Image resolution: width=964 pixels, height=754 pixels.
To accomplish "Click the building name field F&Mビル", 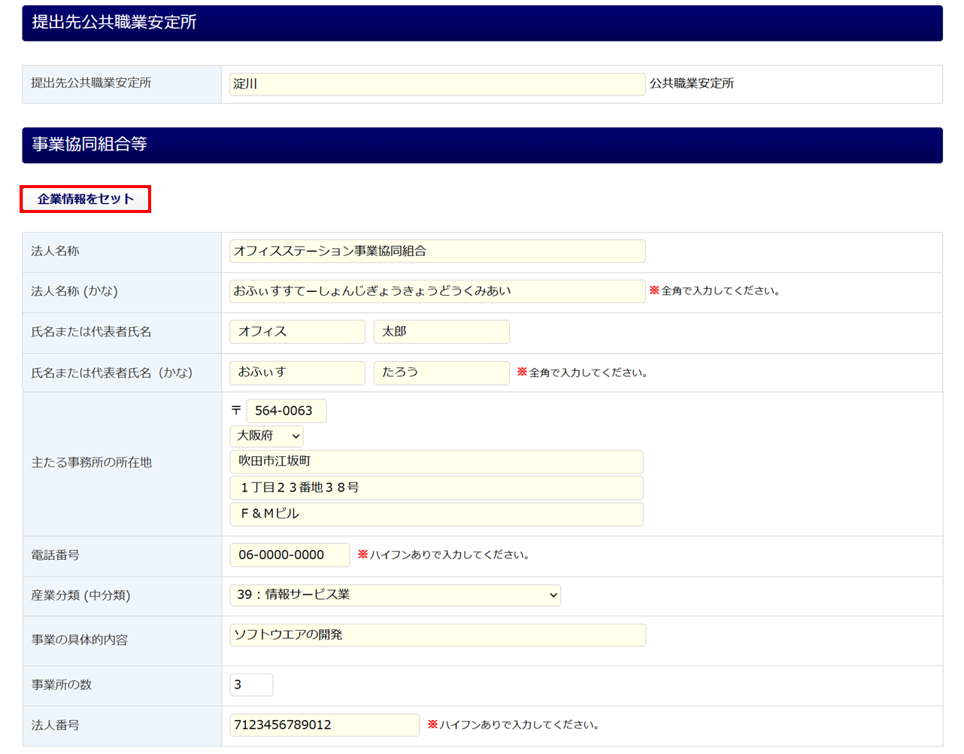I will coord(436,514).
